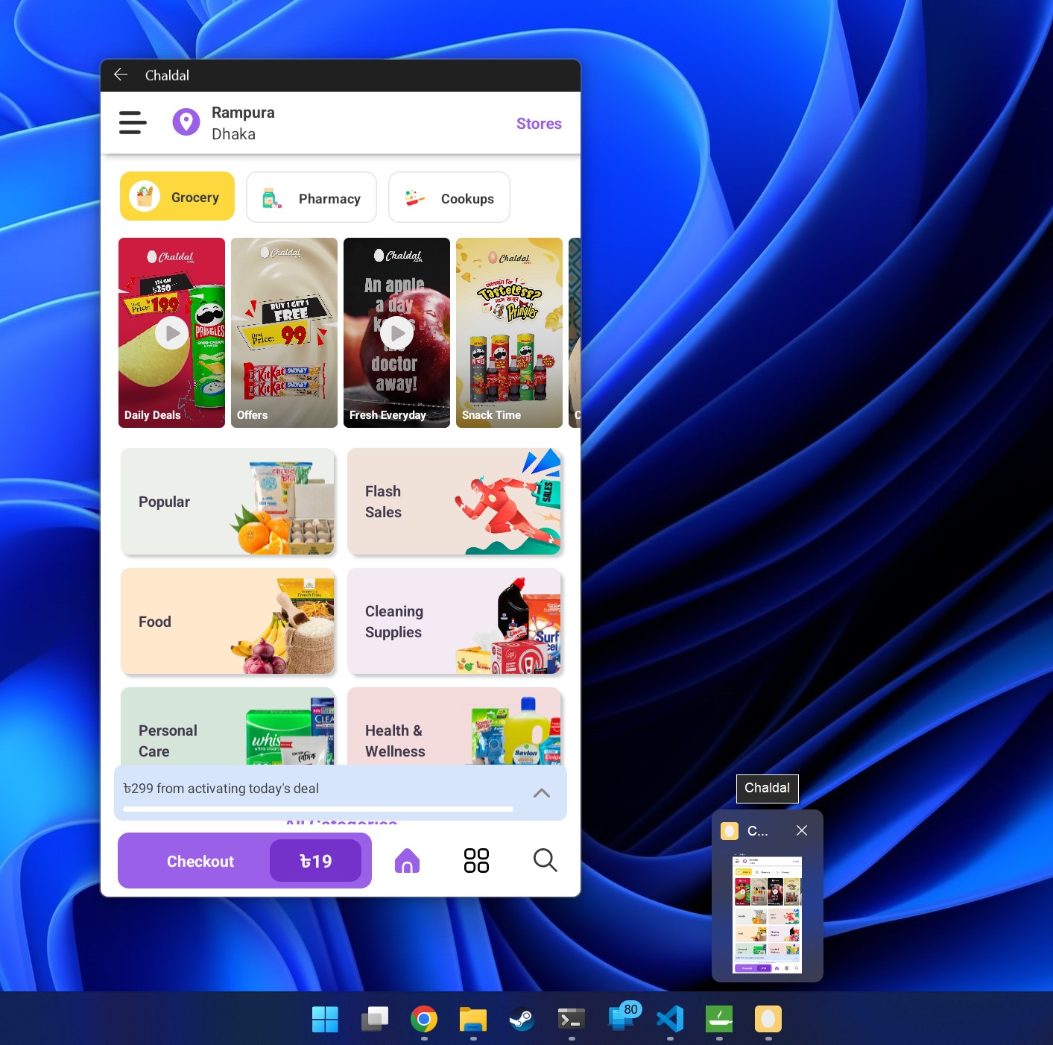Open the Home tab in the bottom bar
This screenshot has width=1053, height=1045.
click(x=407, y=860)
